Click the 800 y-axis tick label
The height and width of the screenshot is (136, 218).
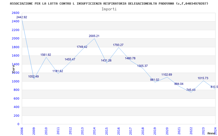pyautogui.click(x=17, y=90)
